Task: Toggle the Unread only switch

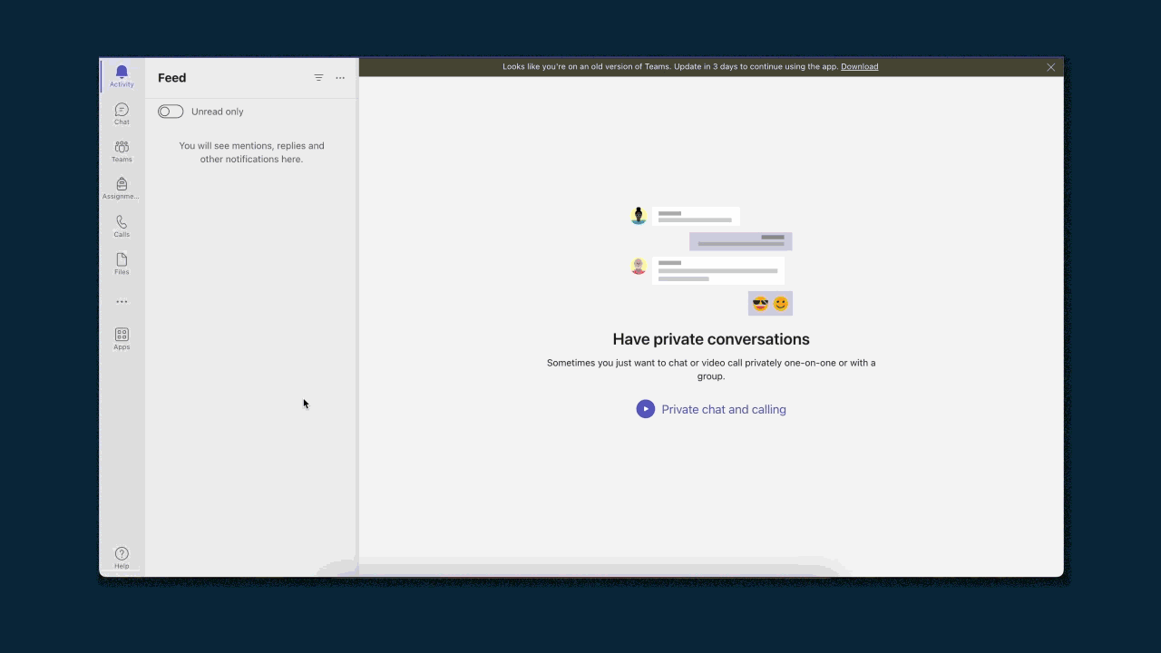Action: click(171, 112)
